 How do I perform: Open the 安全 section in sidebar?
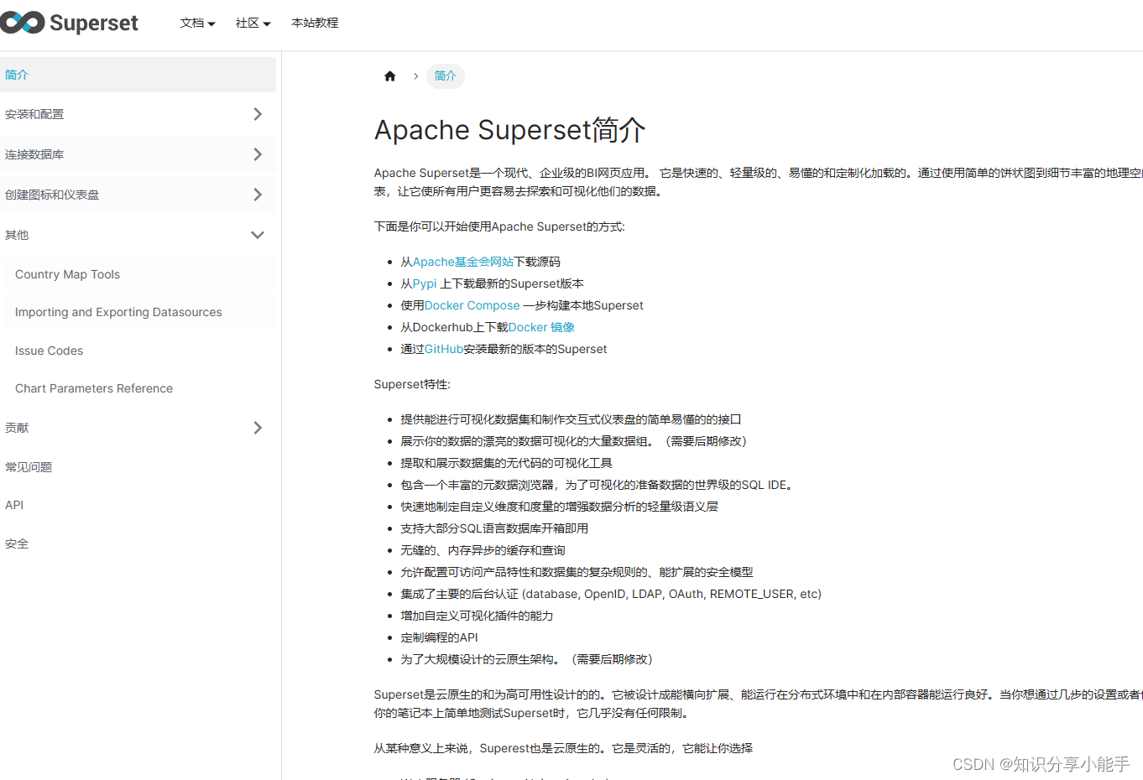click(x=17, y=543)
